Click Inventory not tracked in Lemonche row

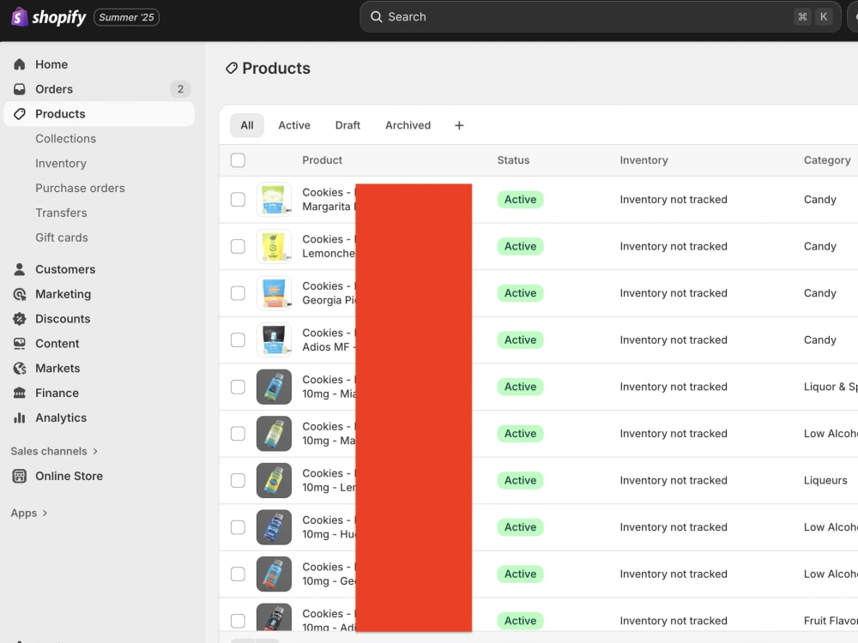[673, 247]
